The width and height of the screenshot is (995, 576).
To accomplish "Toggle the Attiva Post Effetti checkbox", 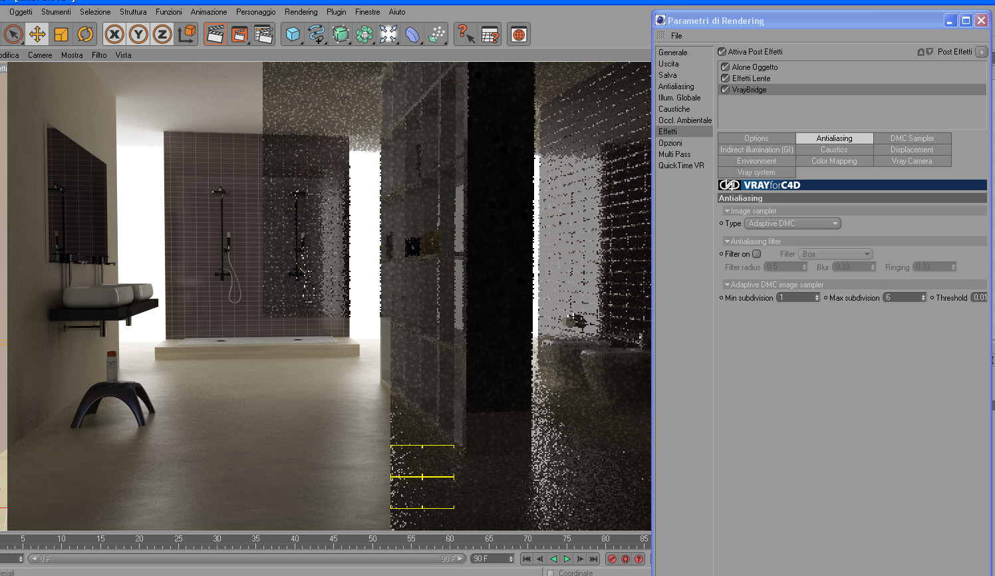I will pyautogui.click(x=722, y=52).
